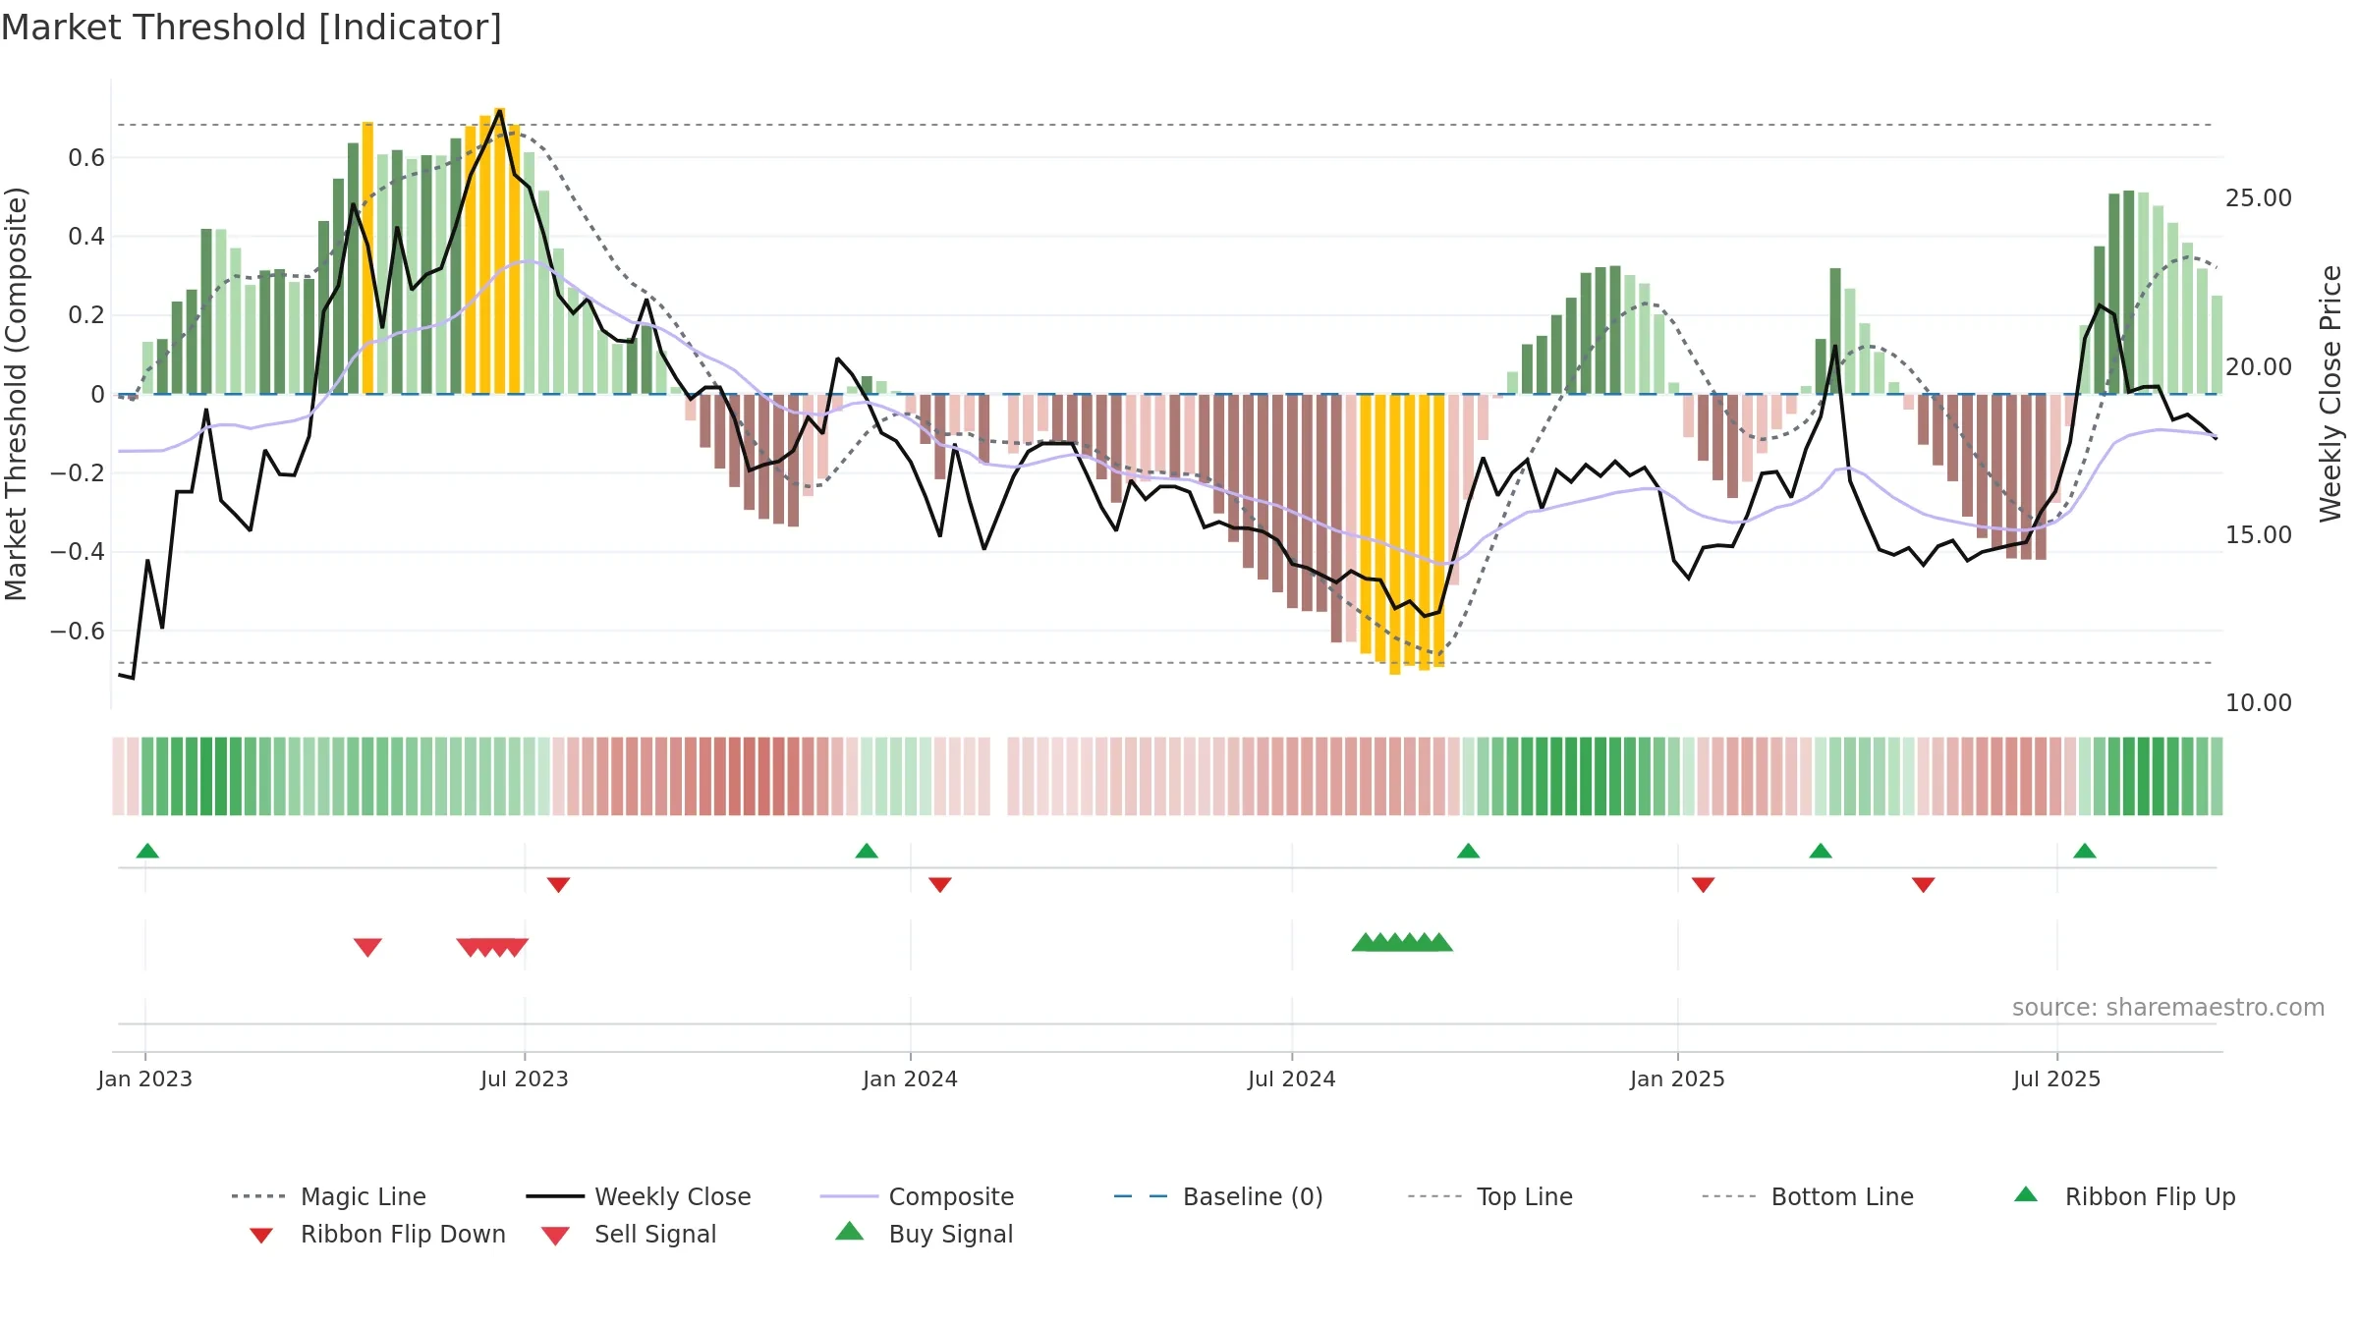Viewport: 2358px width, 1326px height.
Task: Click the Ribbon Flip Down marker around April 2025
Action: coord(1924,885)
